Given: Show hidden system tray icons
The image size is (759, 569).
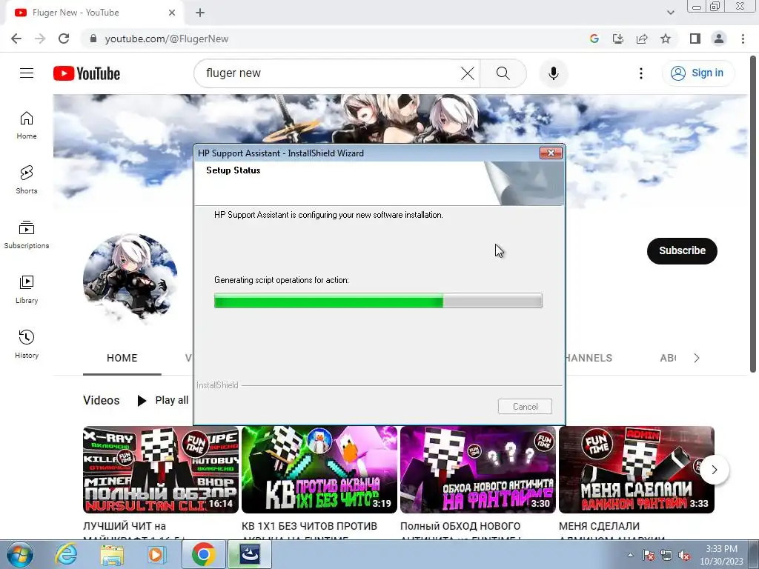Looking at the screenshot, I should tap(630, 555).
